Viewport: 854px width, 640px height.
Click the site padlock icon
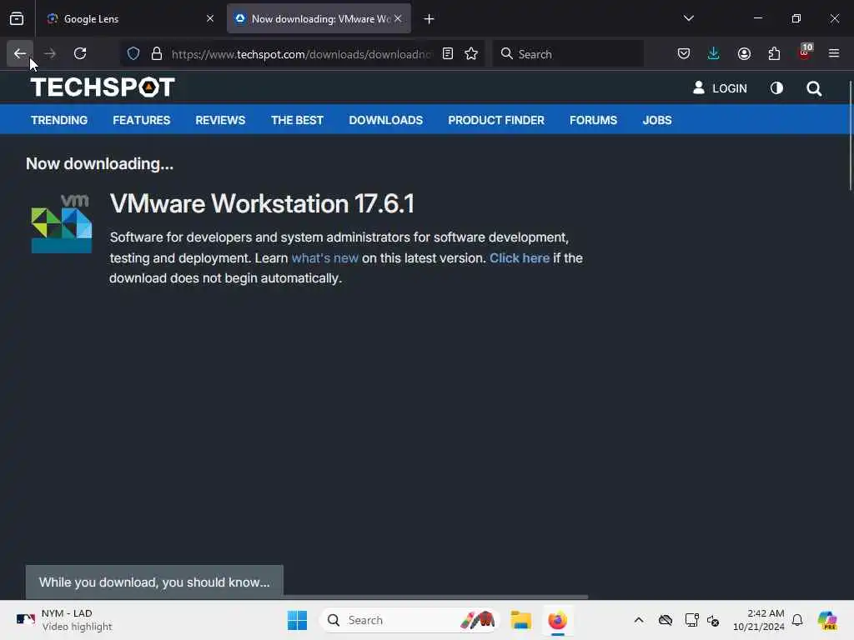[157, 53]
